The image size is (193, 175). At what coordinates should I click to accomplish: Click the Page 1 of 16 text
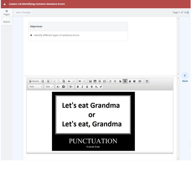click(179, 13)
